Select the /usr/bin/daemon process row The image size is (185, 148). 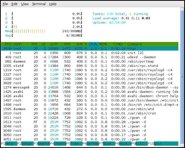coord(90,100)
